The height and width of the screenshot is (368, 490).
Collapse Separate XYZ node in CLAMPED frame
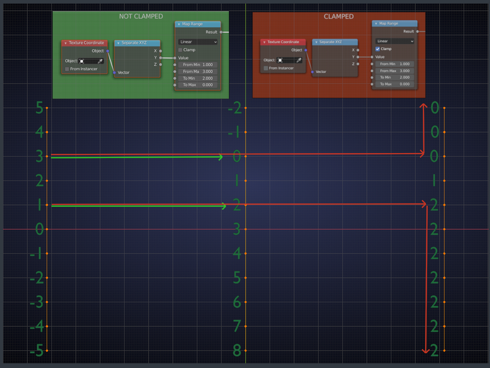[x=316, y=42]
